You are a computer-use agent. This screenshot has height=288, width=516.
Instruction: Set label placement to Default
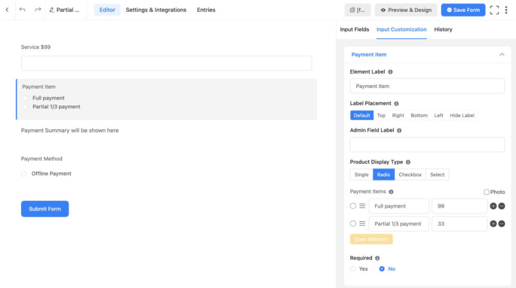click(x=362, y=115)
